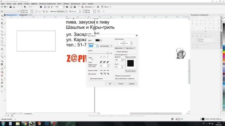This screenshot has height=126, width=225.
Task: Select the Color Eyedropper tool
Action: click(x=2, y=69)
